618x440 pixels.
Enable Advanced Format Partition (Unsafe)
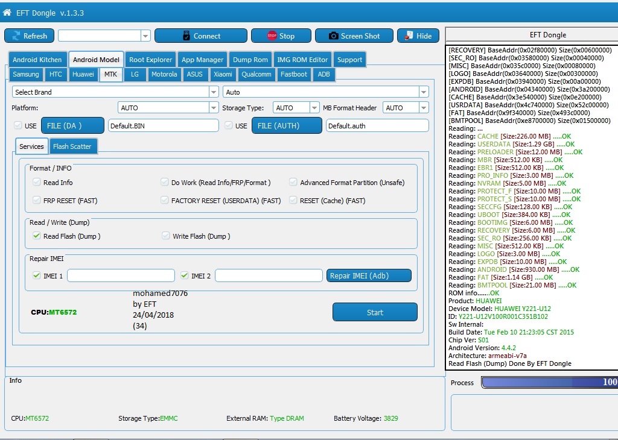coord(293,182)
